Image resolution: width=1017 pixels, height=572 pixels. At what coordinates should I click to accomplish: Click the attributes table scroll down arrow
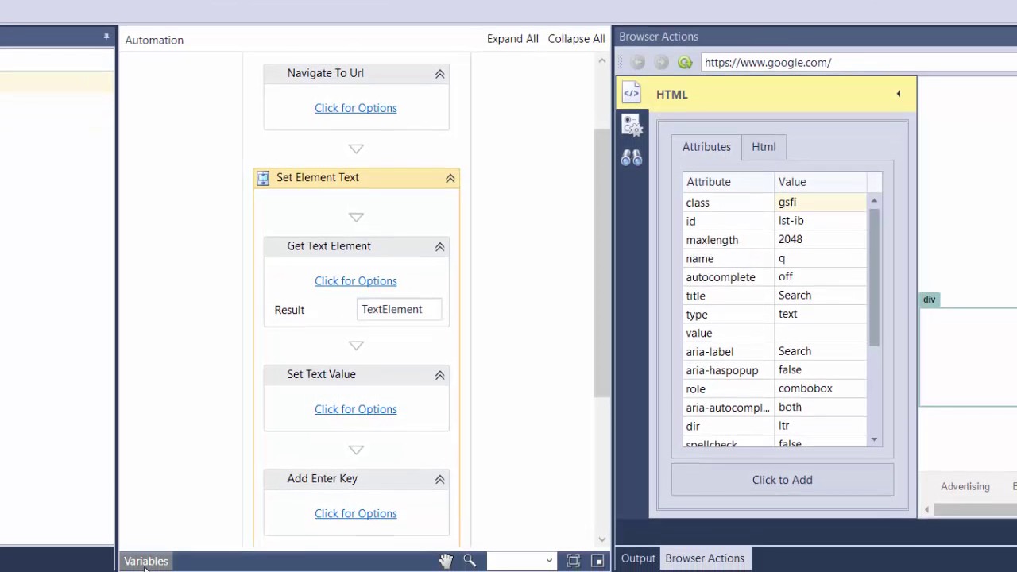click(x=874, y=439)
